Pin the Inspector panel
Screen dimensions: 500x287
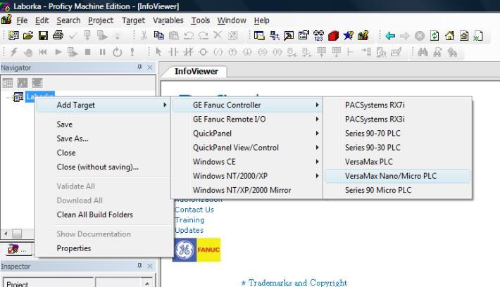click(139, 266)
